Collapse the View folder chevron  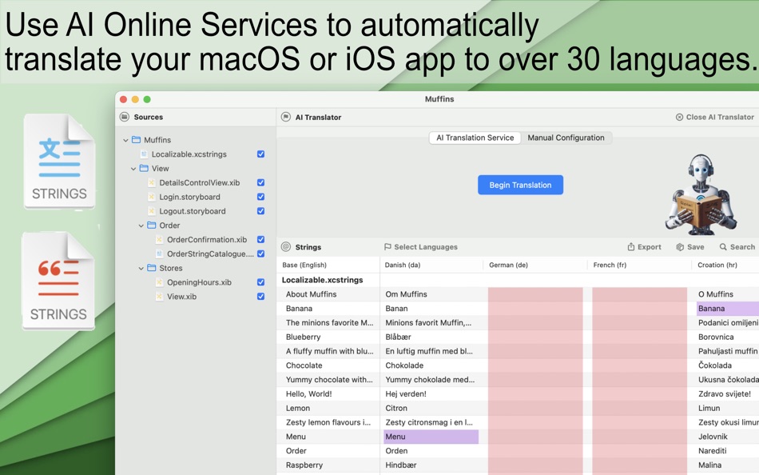[x=133, y=169]
